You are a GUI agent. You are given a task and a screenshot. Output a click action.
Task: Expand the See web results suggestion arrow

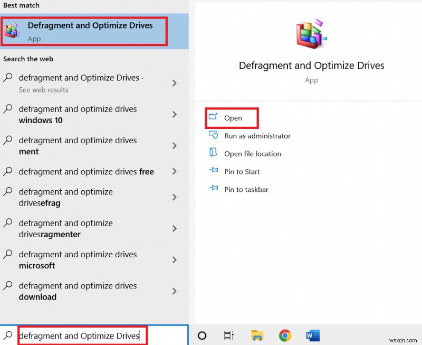175,83
